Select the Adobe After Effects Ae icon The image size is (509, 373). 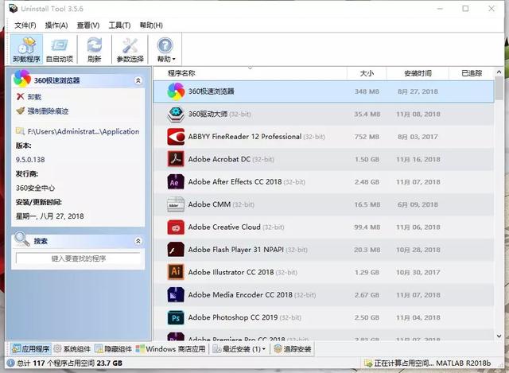coord(176,182)
